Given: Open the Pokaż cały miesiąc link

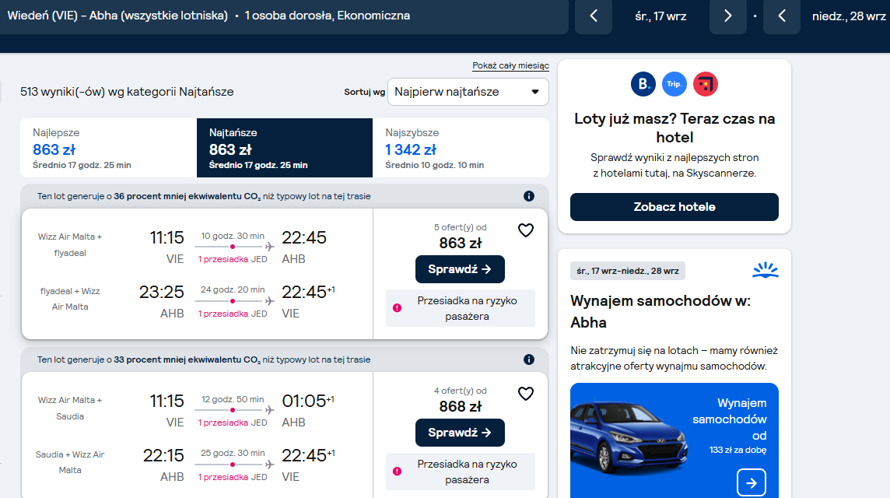Looking at the screenshot, I should coord(511,66).
